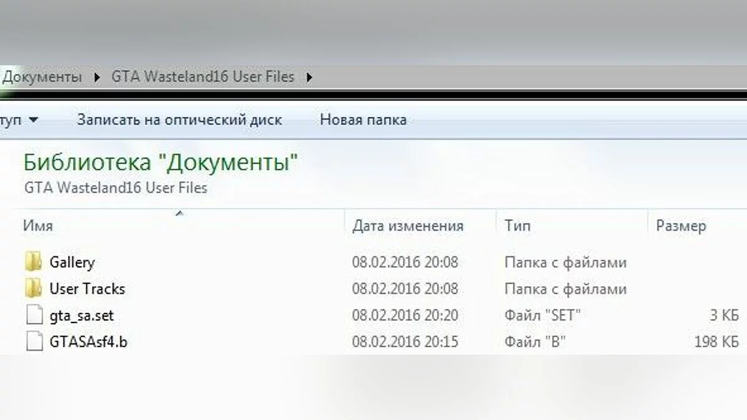
Task: Click the gta_sa.set file icon
Action: point(34,315)
